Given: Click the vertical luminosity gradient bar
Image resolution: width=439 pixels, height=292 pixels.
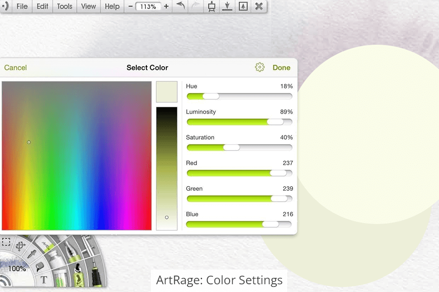Looking at the screenshot, I should (166, 168).
